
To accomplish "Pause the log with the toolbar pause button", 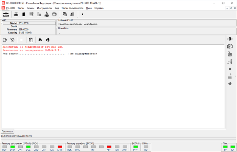I will 22,40.
